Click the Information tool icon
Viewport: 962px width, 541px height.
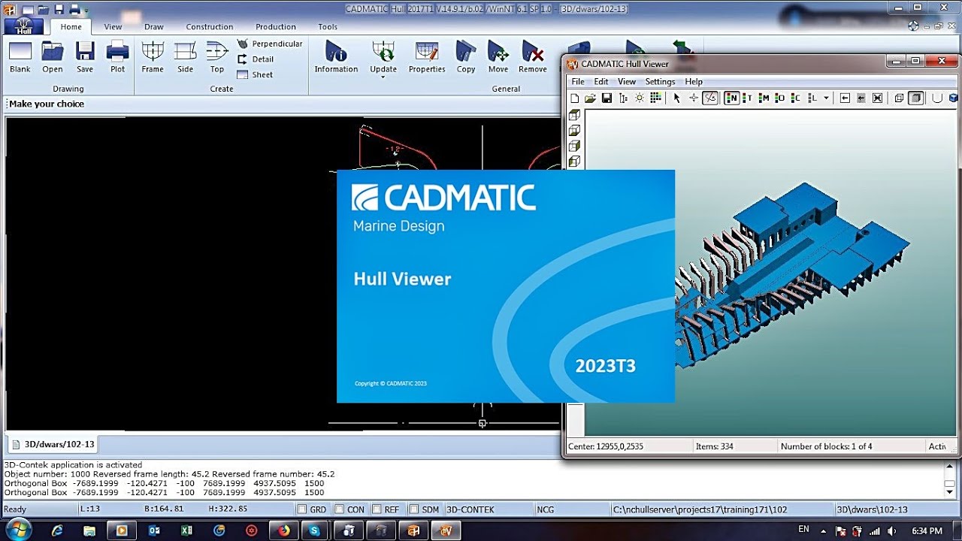coord(336,57)
